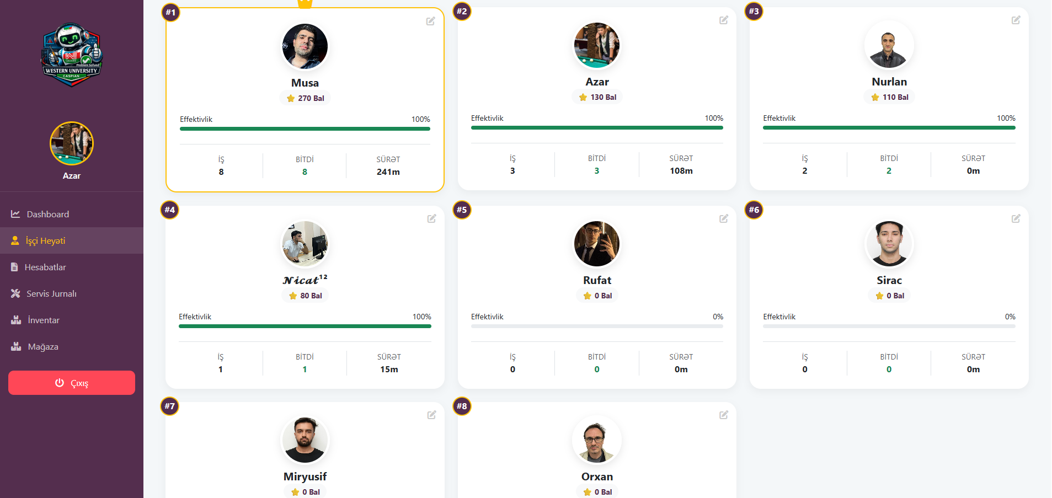Click the 130 Bal badge for Azar
This screenshot has width=1052, height=498.
pos(597,97)
